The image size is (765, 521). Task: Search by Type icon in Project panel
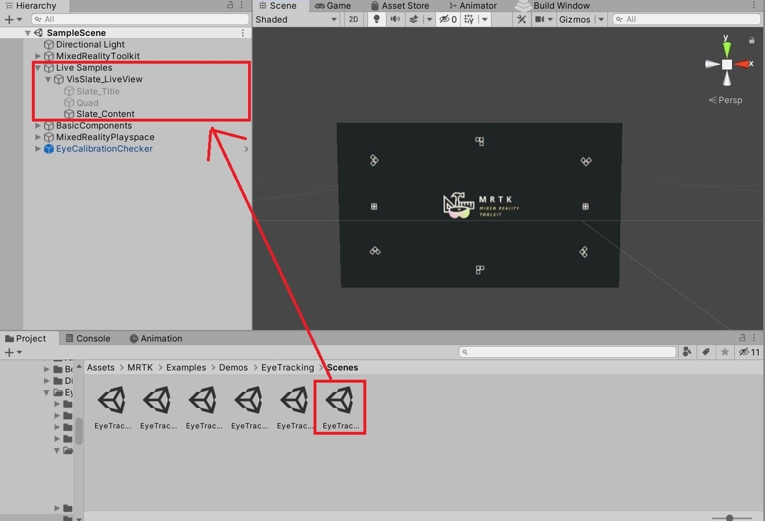click(688, 352)
